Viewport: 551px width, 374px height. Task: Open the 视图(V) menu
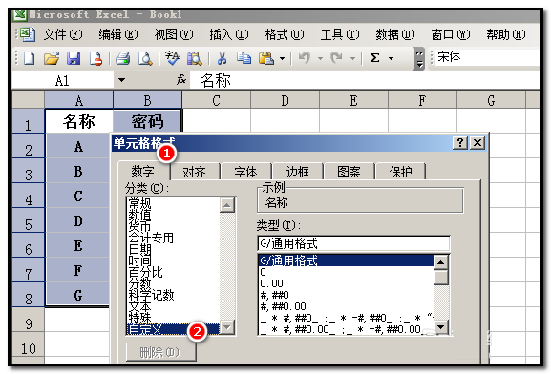174,34
